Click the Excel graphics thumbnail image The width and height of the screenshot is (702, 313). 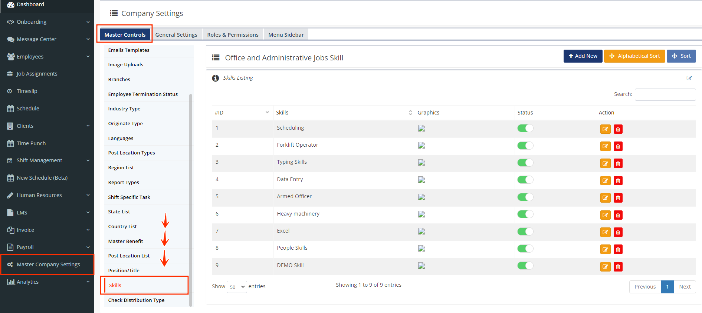(421, 232)
